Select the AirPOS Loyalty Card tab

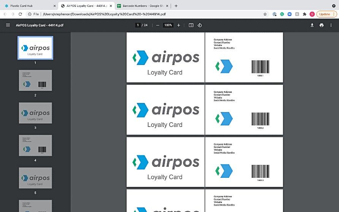(87, 6)
